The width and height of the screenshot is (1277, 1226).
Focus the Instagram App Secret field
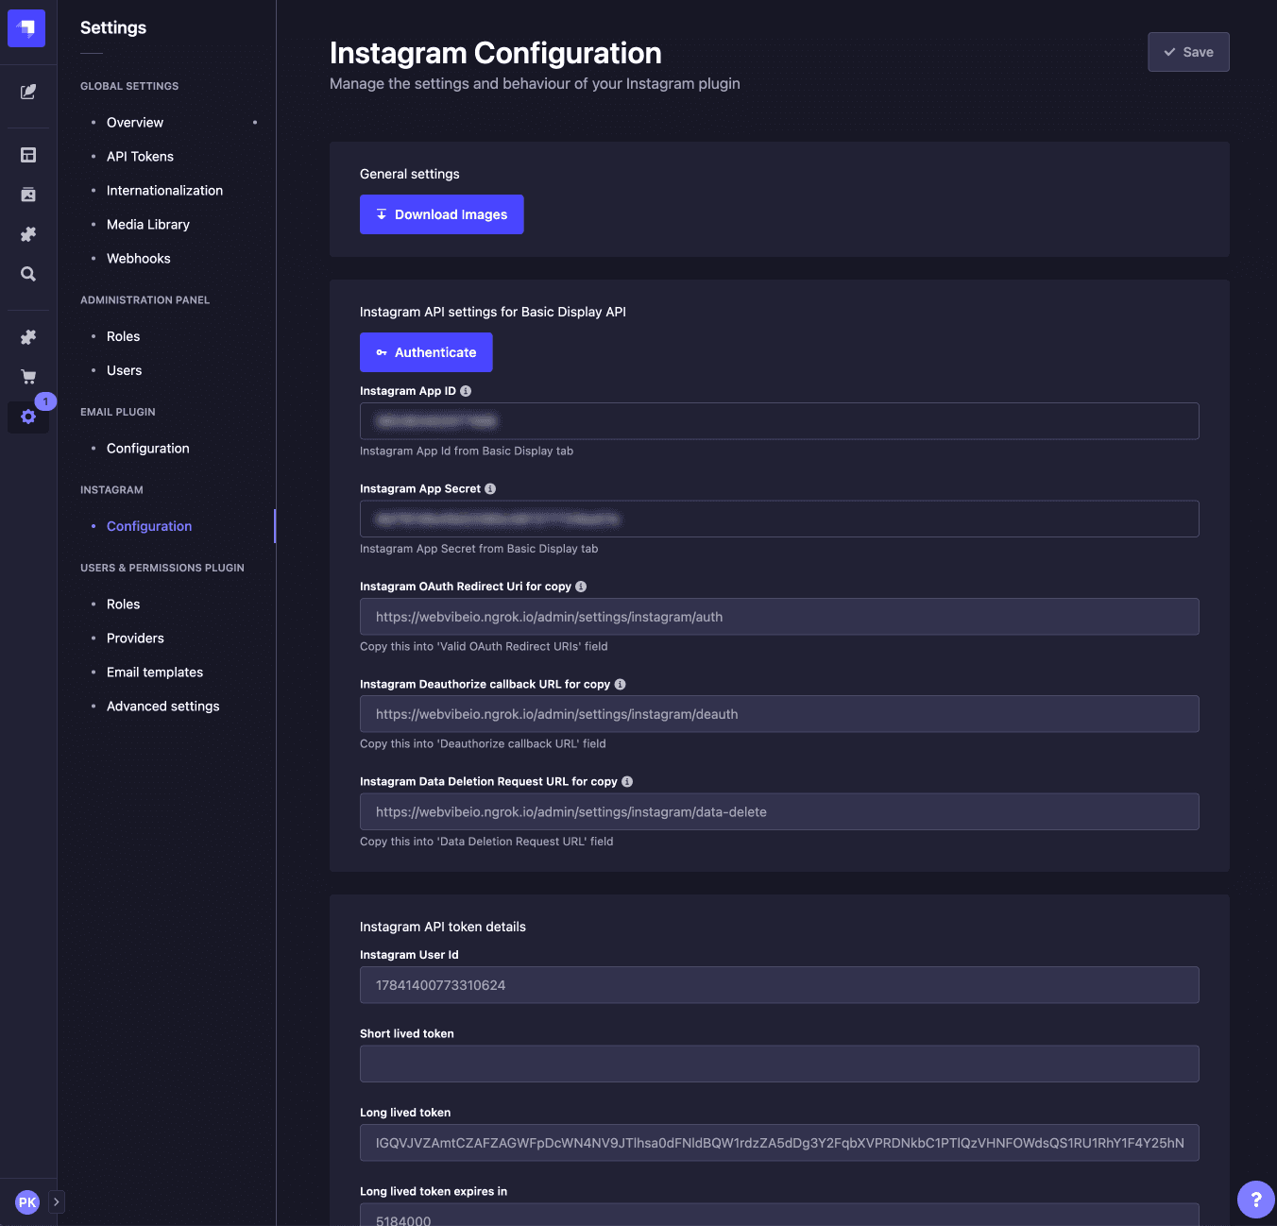point(779,519)
